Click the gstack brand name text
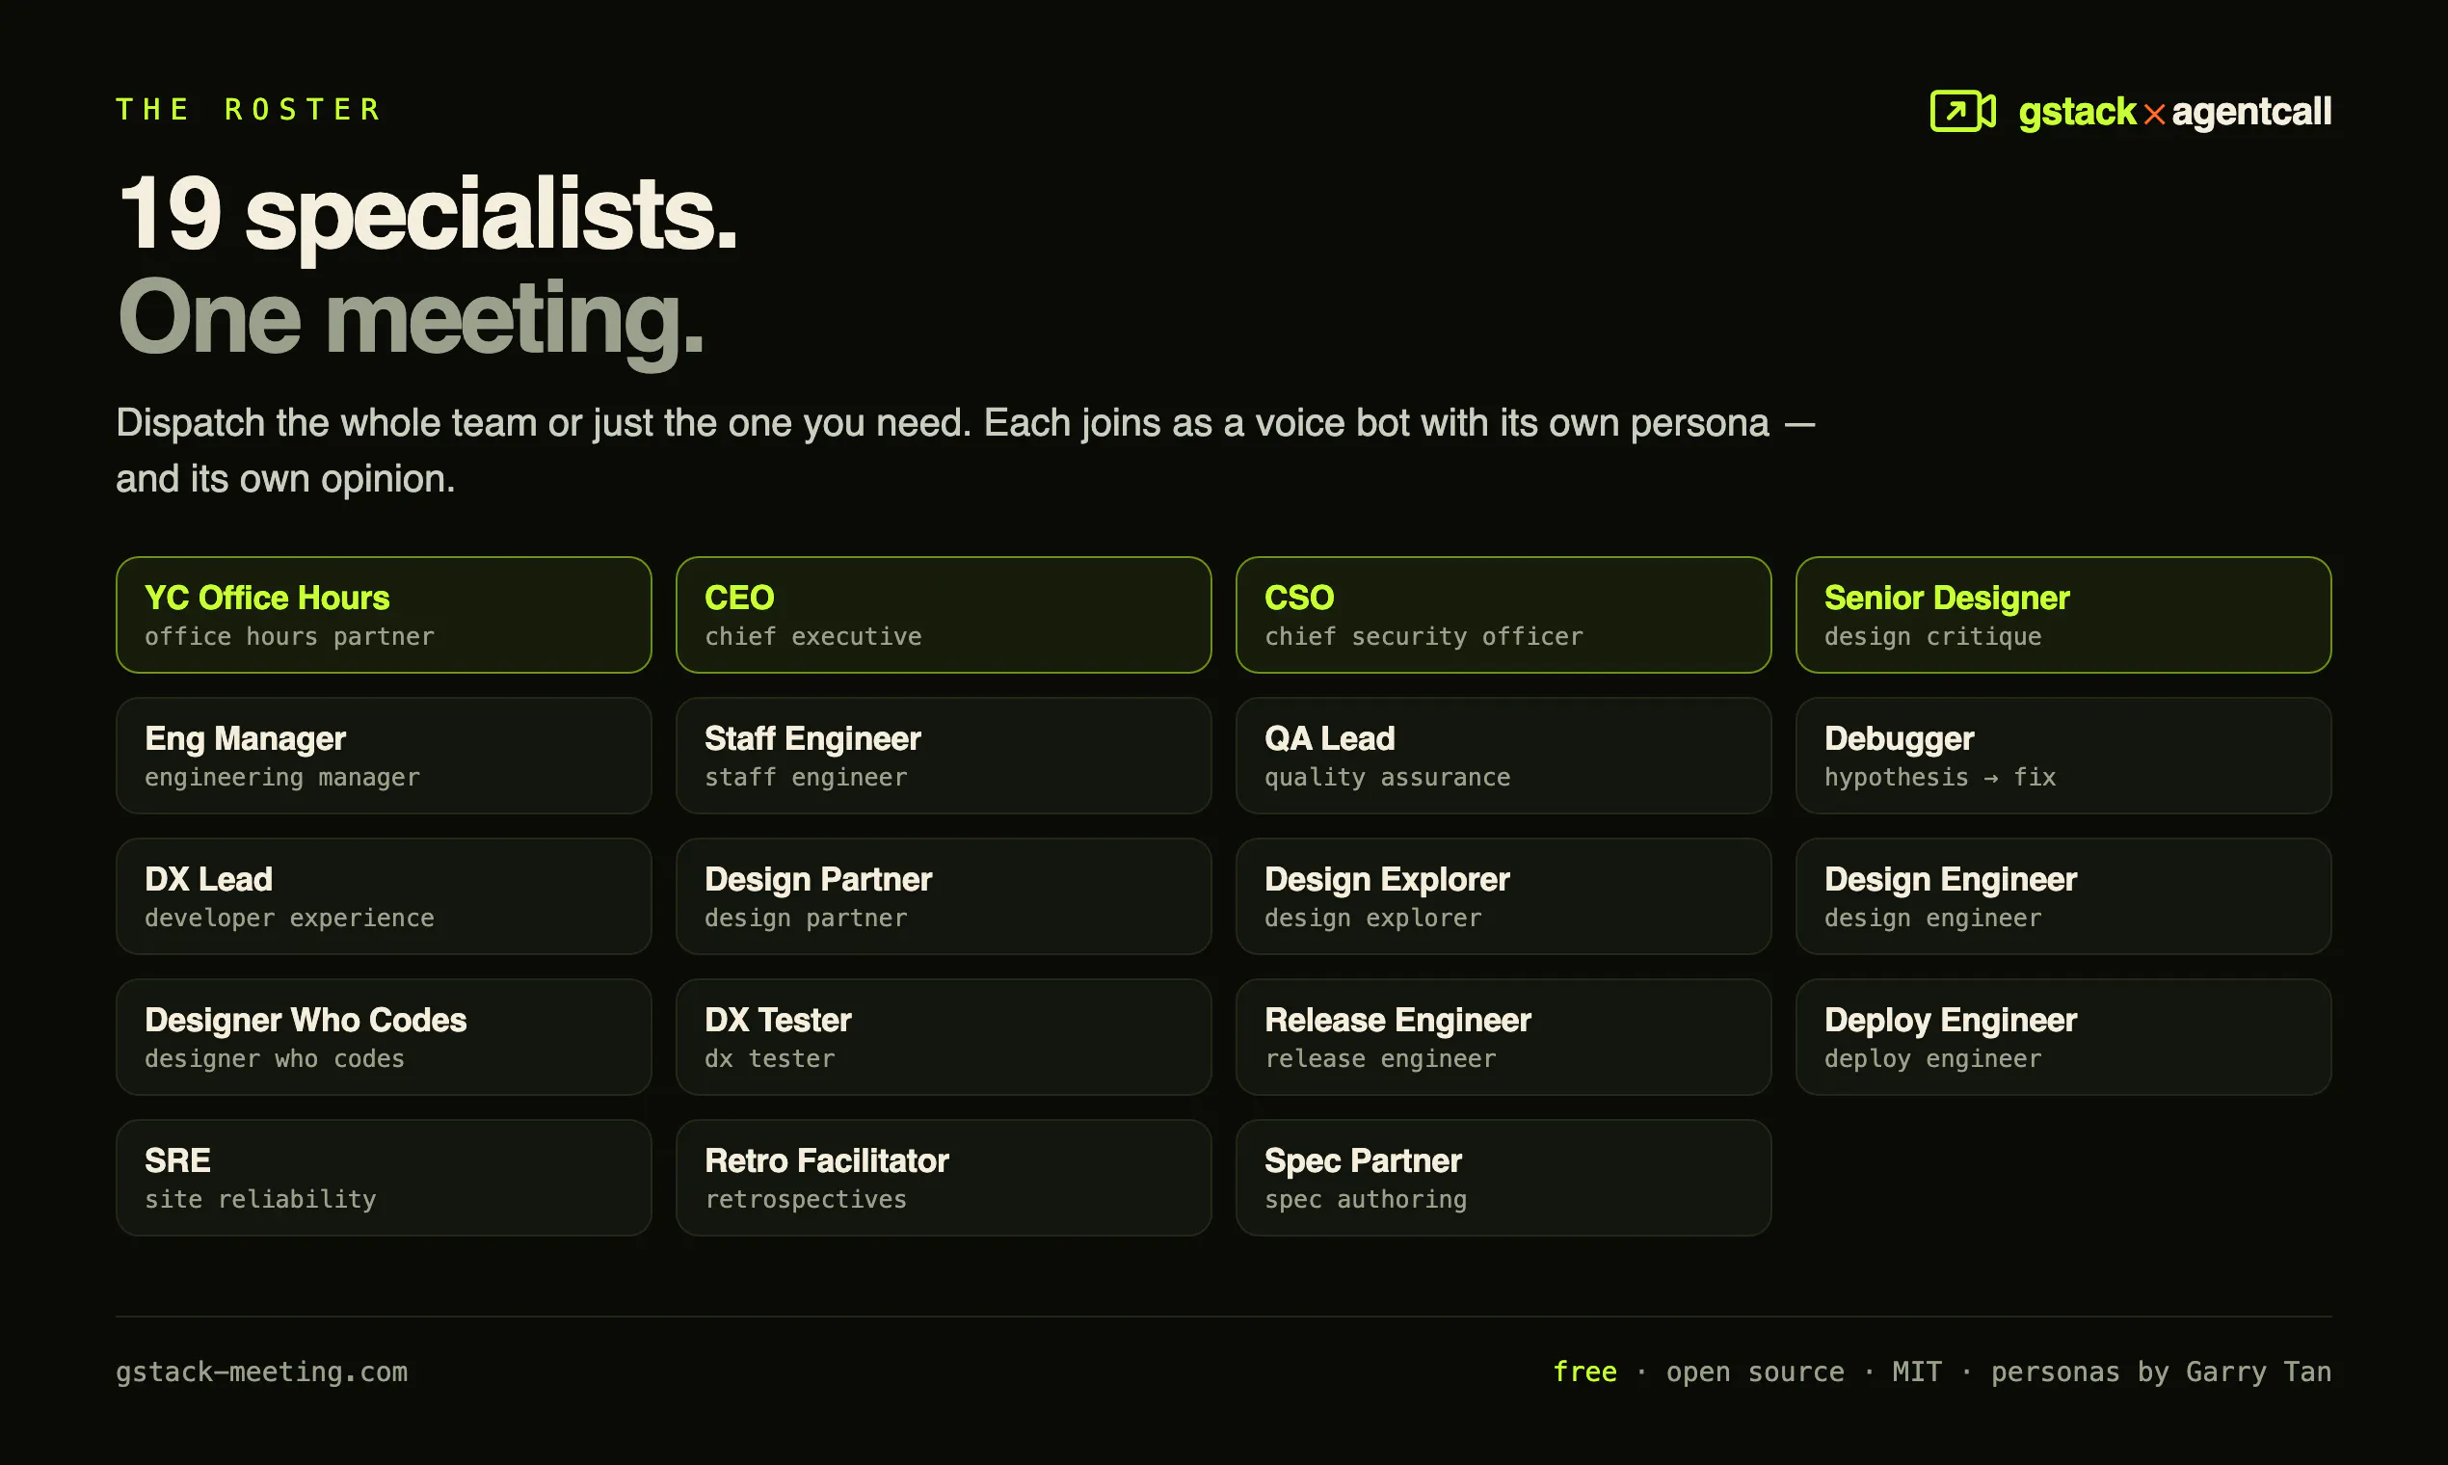This screenshot has width=2448, height=1465. (2077, 113)
